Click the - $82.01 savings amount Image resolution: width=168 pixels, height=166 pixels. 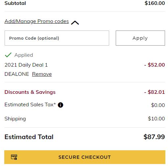tap(155, 92)
